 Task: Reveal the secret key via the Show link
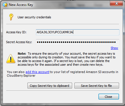tap(114, 48)
